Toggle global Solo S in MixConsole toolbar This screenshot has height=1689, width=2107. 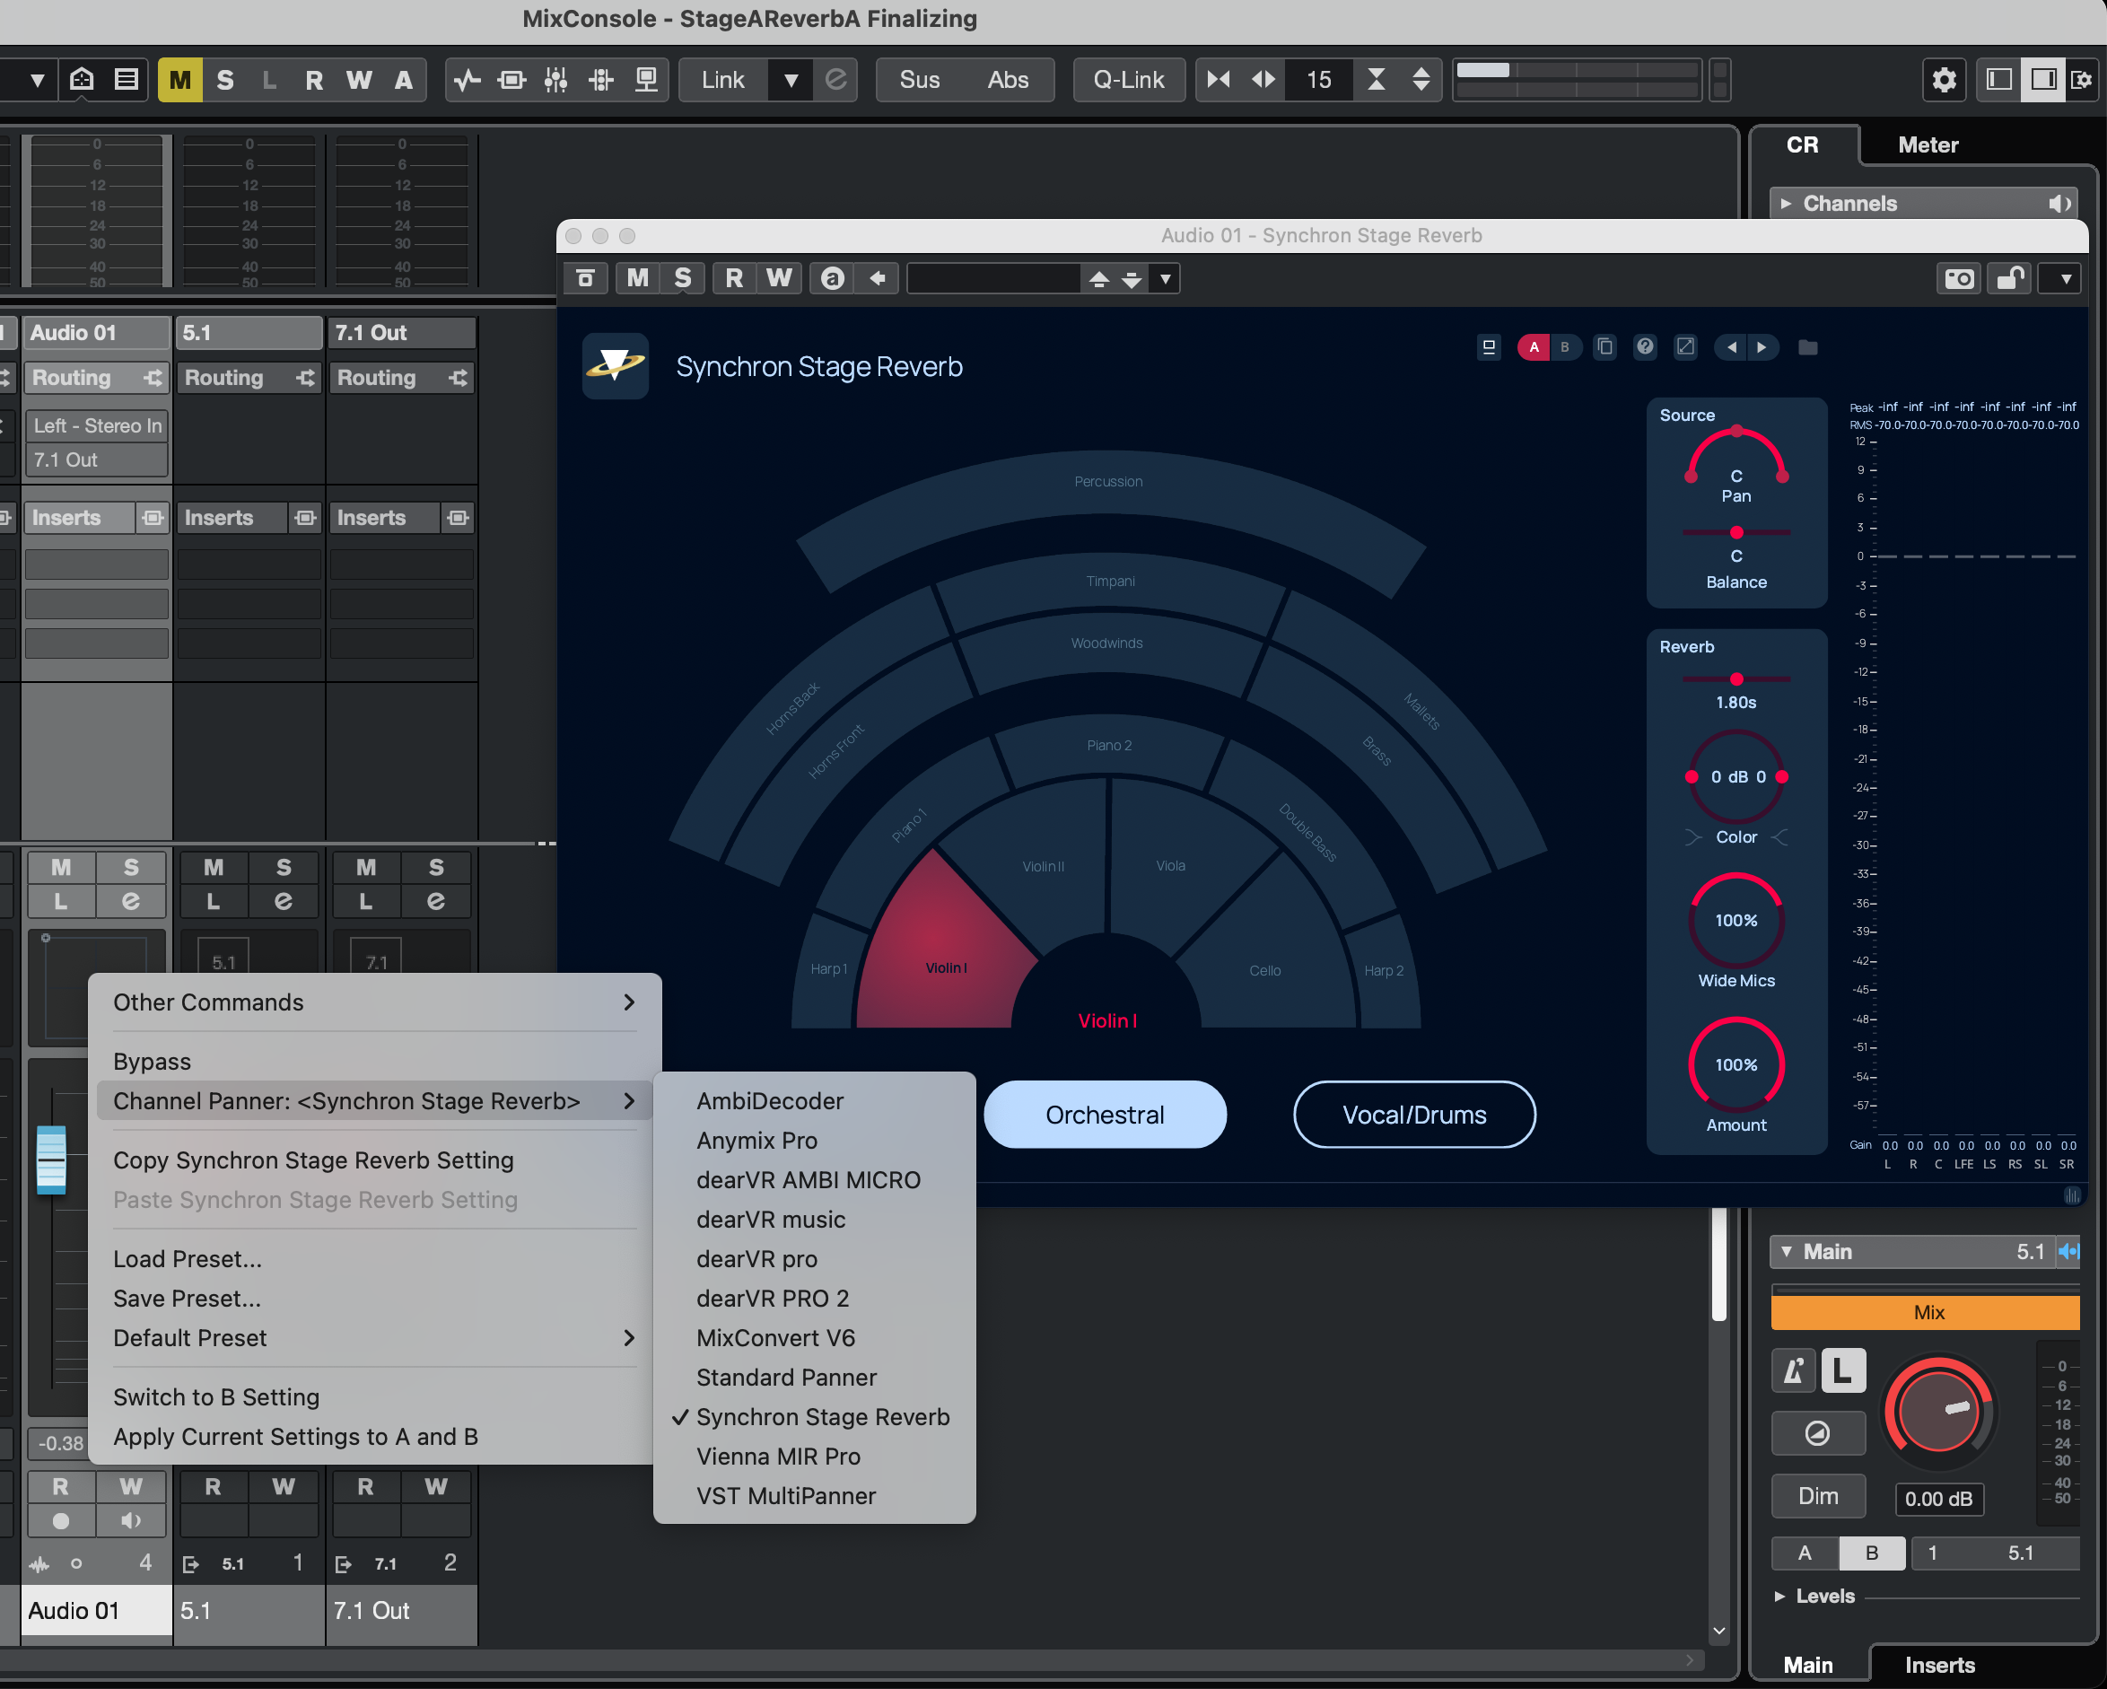click(224, 80)
